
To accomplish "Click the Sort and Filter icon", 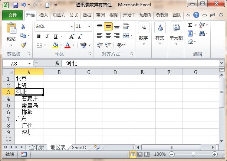I will tap(202, 25).
